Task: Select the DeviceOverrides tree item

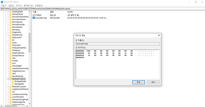Action: pyautogui.click(x=19, y=24)
